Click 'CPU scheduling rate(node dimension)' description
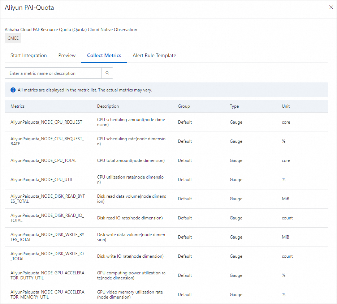Screen dimensions: 337x304 coord(131,141)
